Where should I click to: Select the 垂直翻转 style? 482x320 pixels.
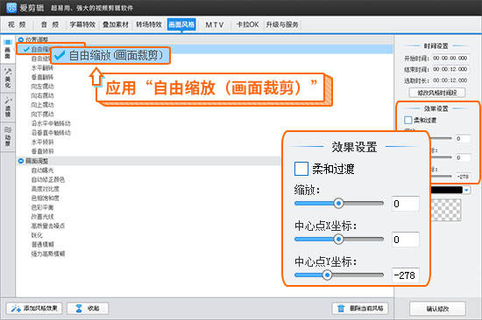point(42,77)
